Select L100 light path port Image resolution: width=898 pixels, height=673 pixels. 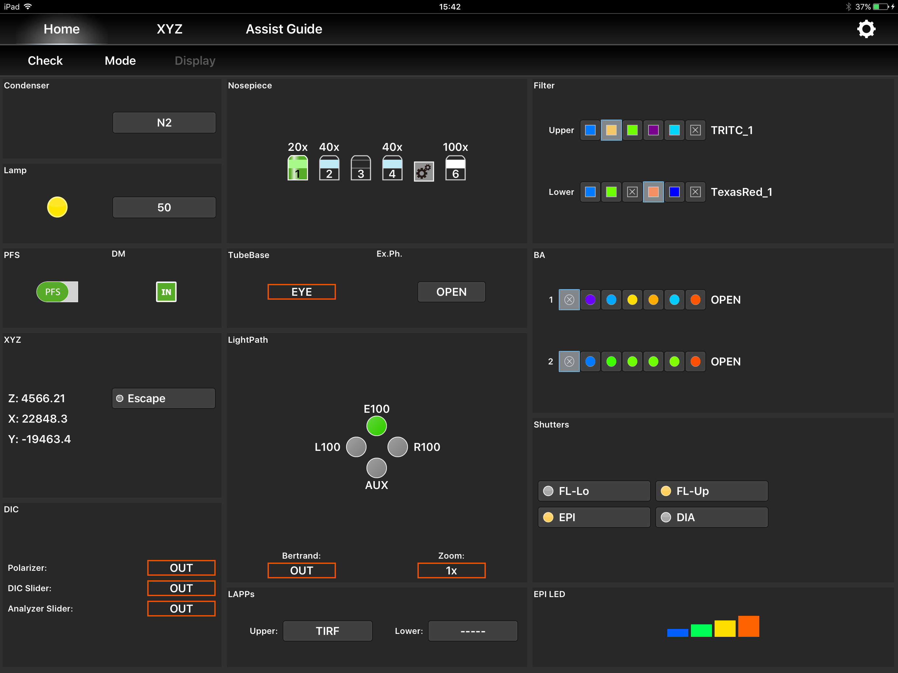[356, 447]
